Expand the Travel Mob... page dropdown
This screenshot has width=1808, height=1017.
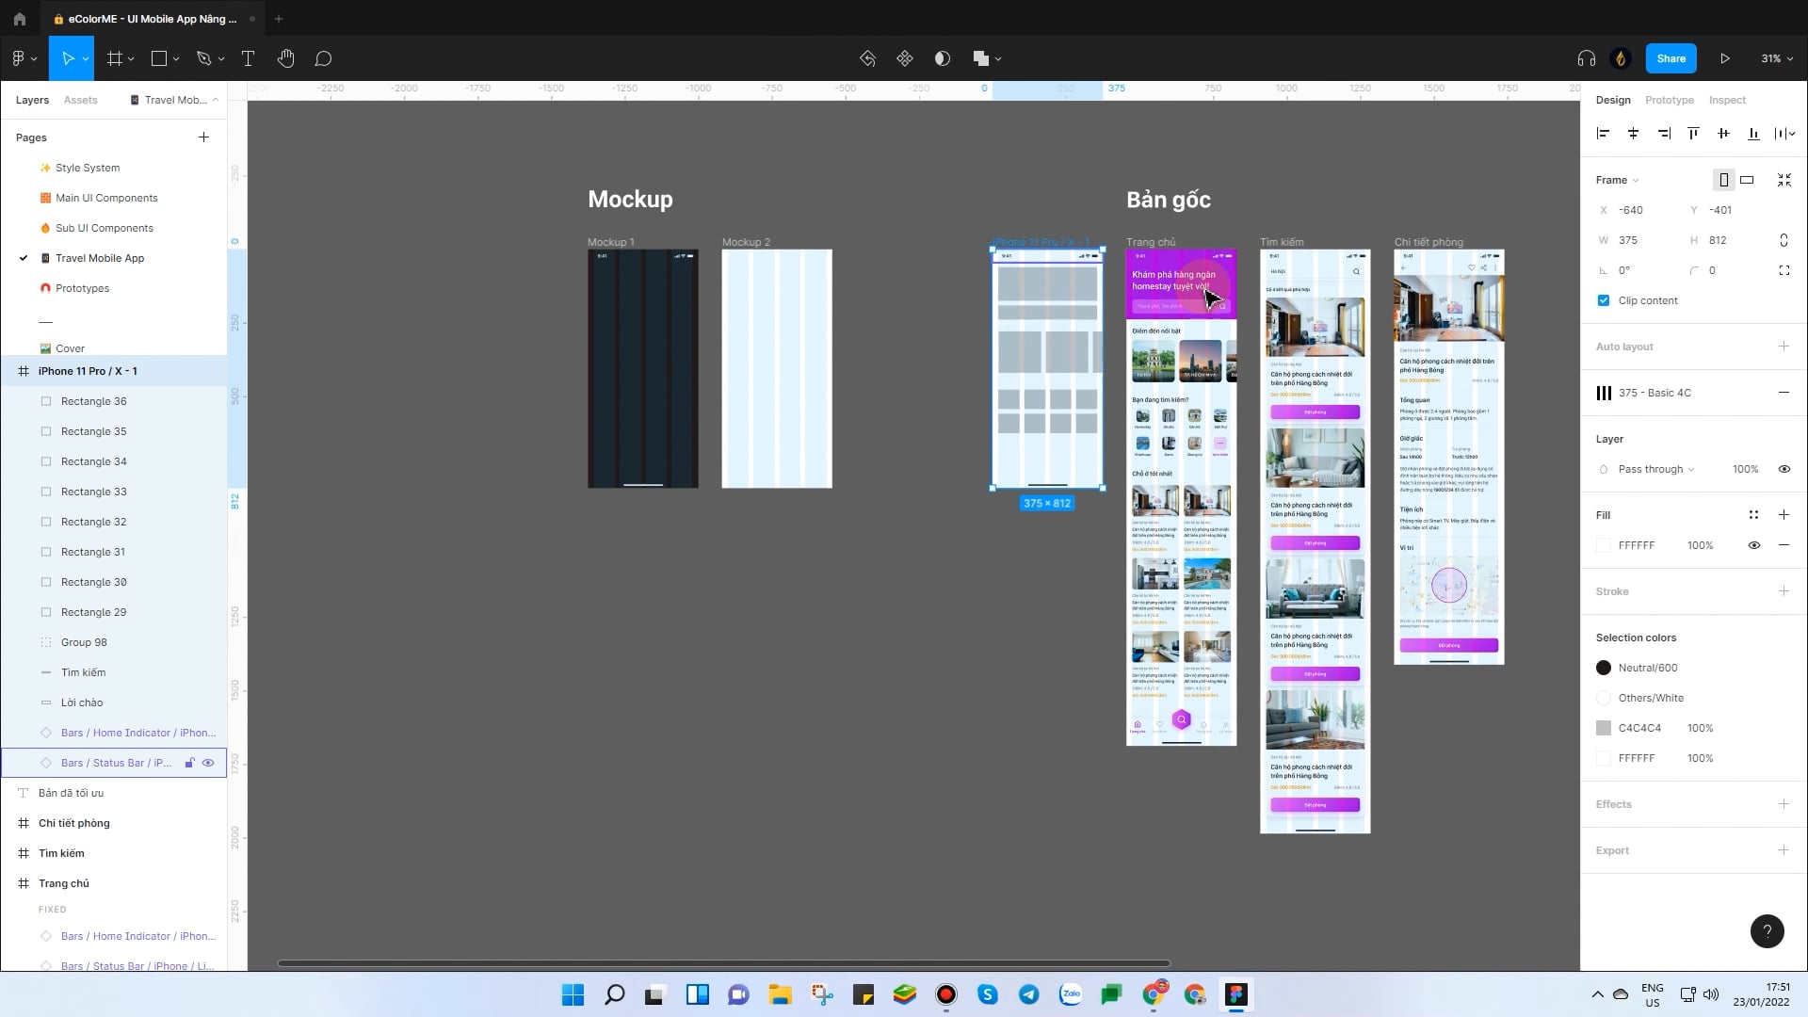click(174, 100)
